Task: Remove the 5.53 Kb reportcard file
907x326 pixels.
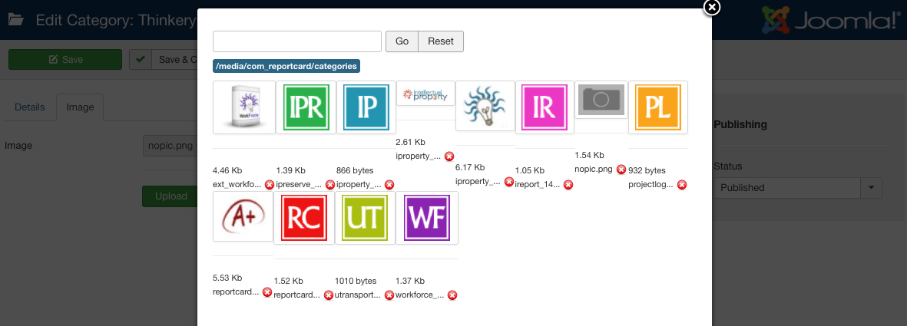Action: click(267, 292)
